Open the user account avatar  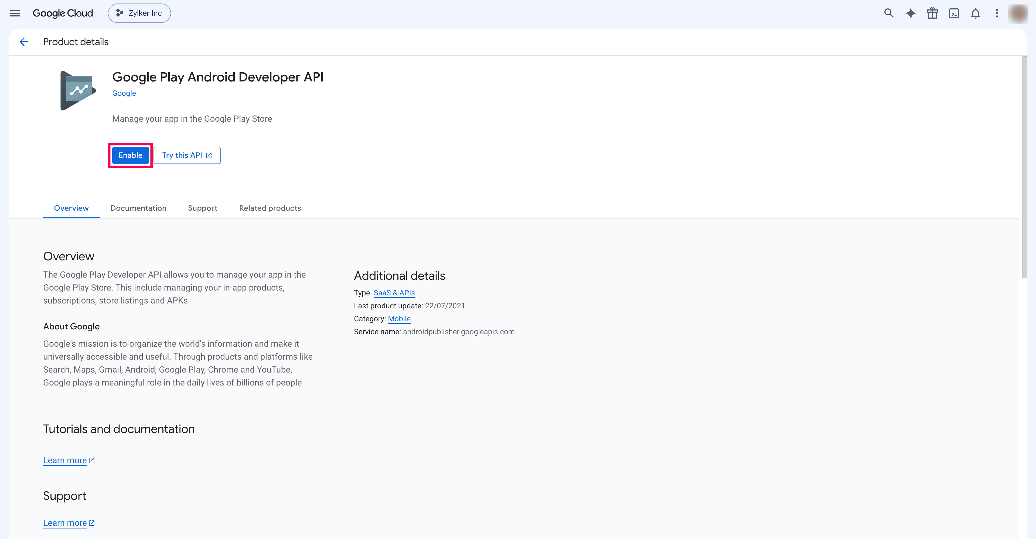tap(1018, 14)
